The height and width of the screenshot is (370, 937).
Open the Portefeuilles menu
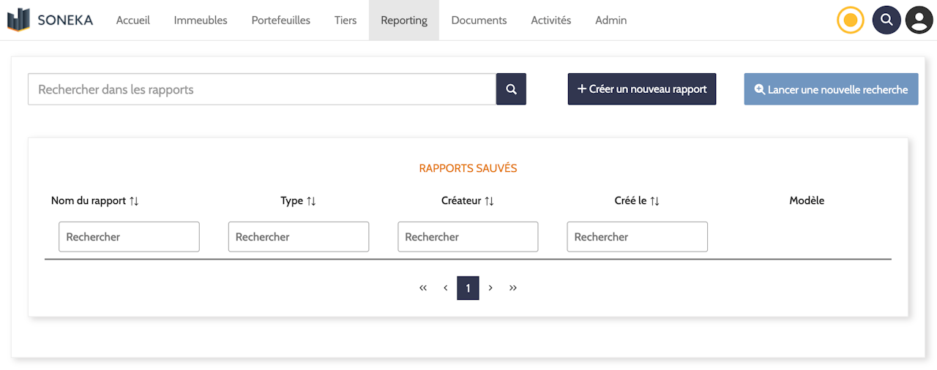[x=280, y=20]
